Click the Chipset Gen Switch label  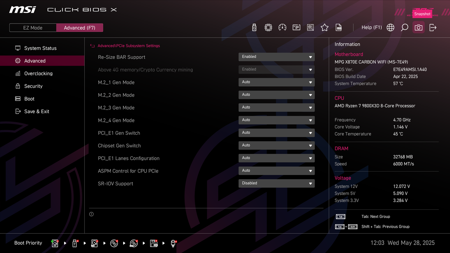coord(119,145)
